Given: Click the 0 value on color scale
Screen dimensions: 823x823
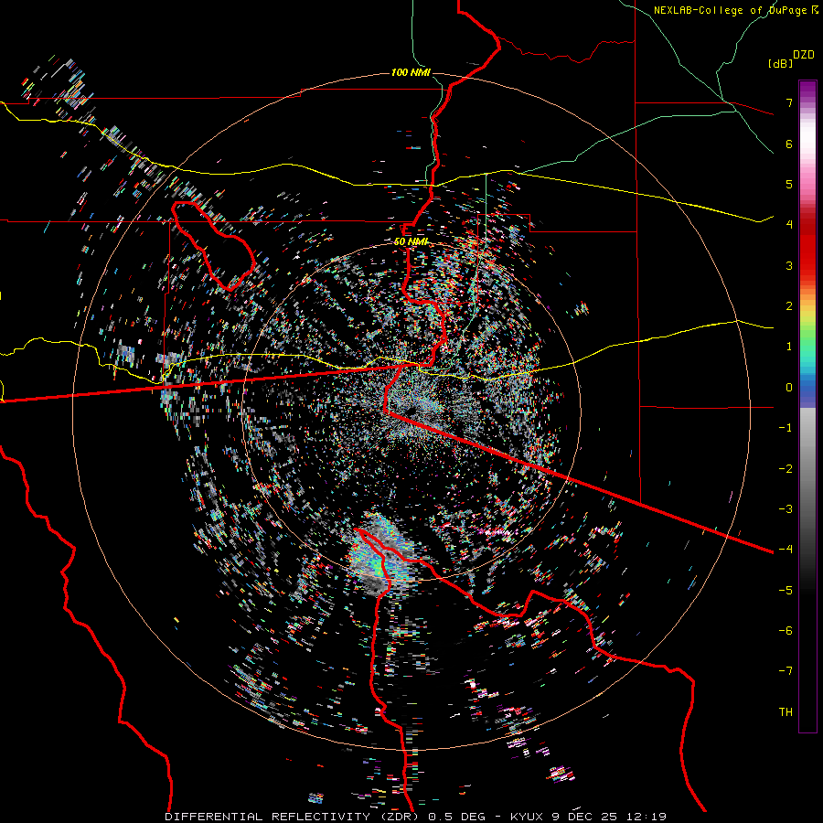Looking at the screenshot, I should click(789, 388).
